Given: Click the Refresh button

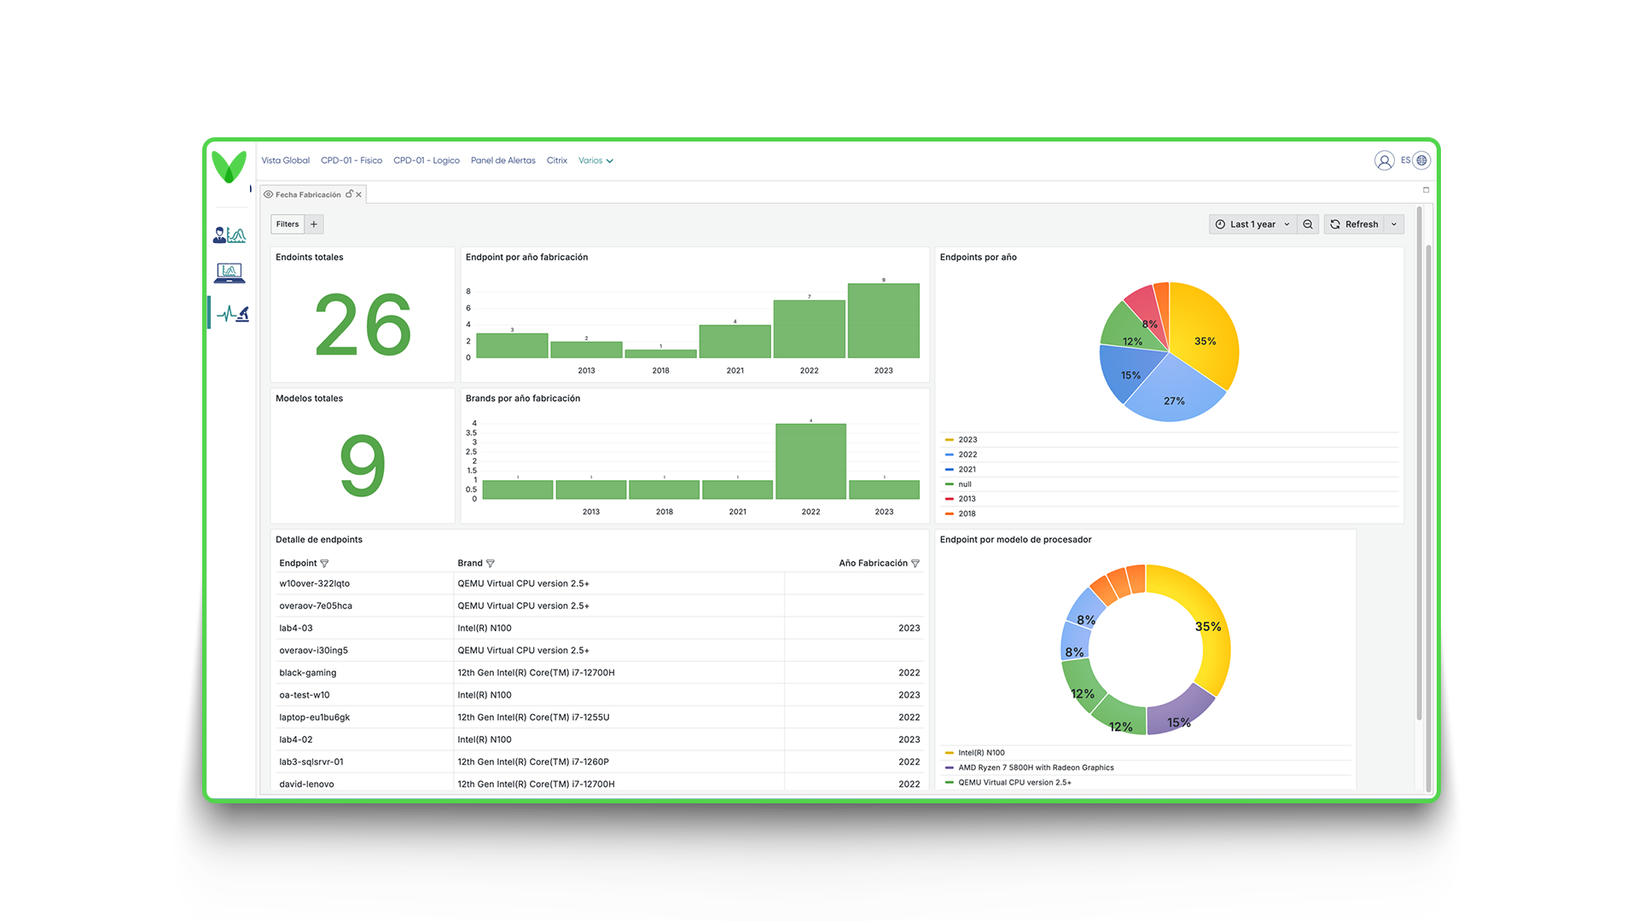Looking at the screenshot, I should coord(1354,224).
